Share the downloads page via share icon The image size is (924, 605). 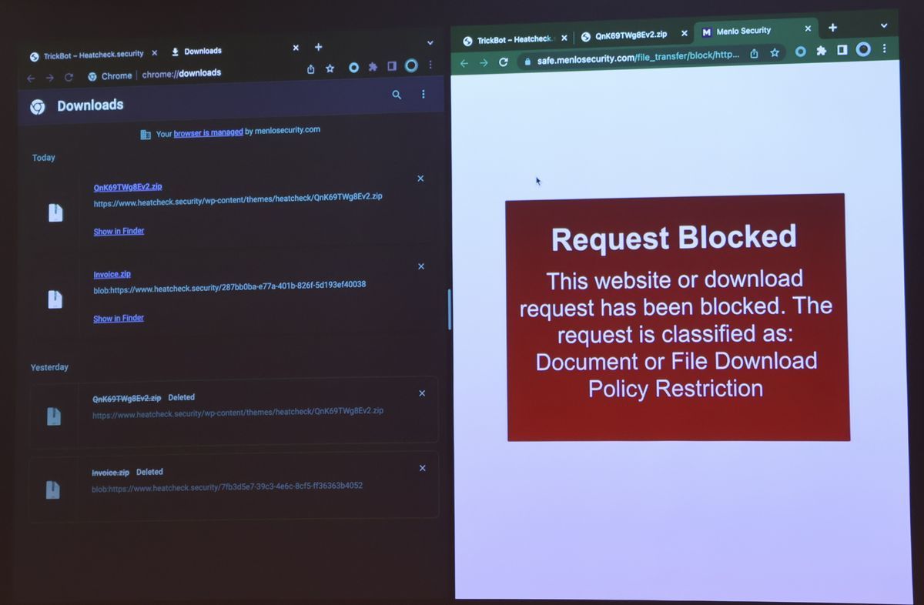pyautogui.click(x=311, y=69)
